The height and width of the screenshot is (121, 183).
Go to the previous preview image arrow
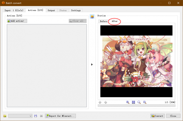[x=100, y=102]
